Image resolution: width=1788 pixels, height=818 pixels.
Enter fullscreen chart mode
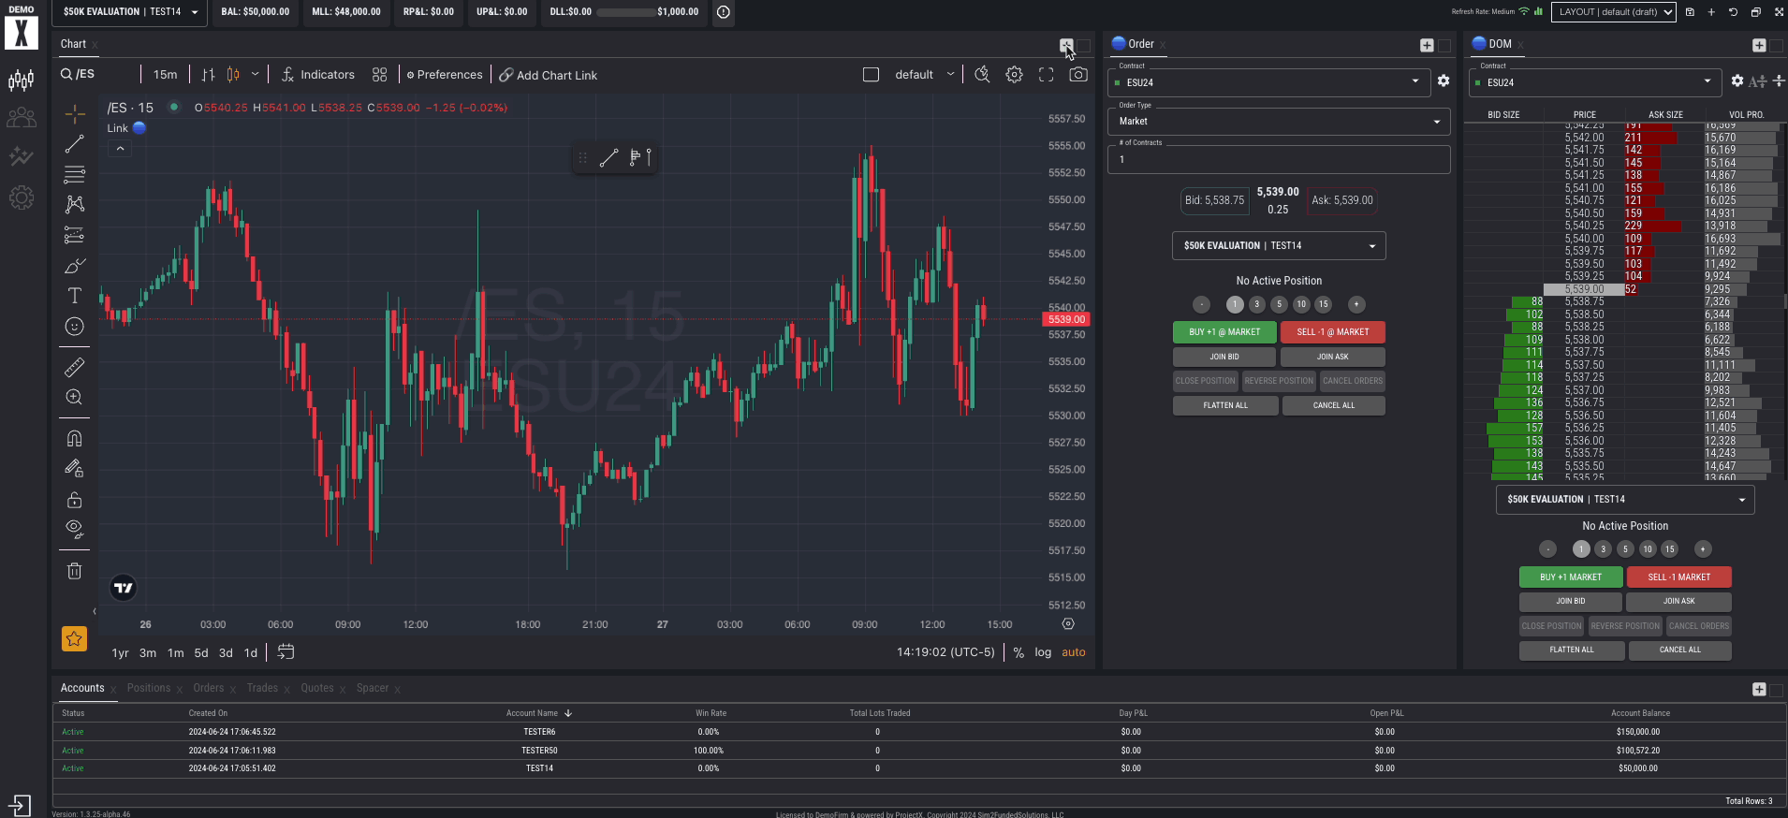pyautogui.click(x=1046, y=75)
